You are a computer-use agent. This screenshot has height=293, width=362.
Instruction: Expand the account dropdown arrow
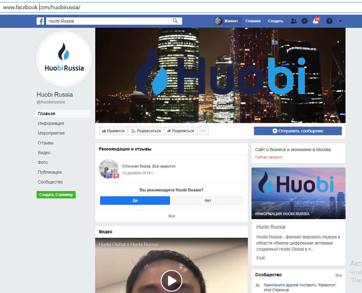click(x=340, y=21)
